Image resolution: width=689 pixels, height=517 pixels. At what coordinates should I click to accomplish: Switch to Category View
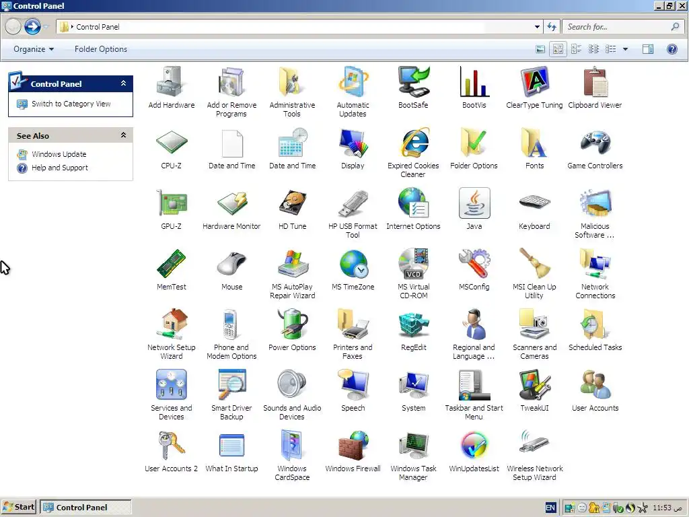click(71, 104)
